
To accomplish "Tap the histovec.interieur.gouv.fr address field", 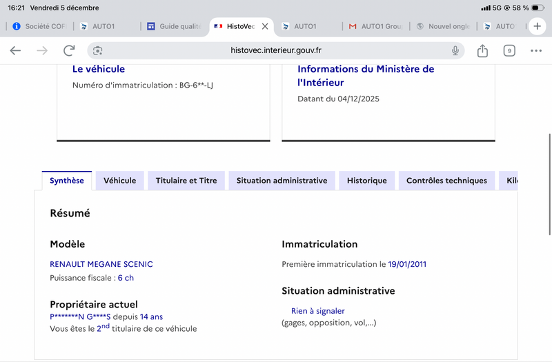I will pyautogui.click(x=276, y=50).
